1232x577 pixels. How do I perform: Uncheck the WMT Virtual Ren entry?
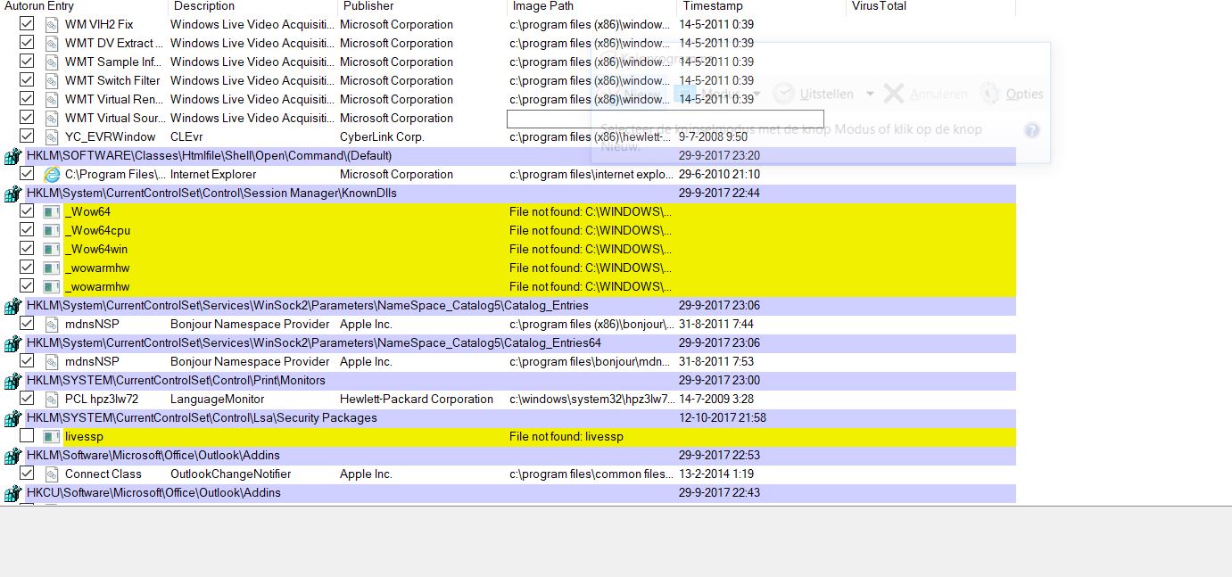(27, 98)
